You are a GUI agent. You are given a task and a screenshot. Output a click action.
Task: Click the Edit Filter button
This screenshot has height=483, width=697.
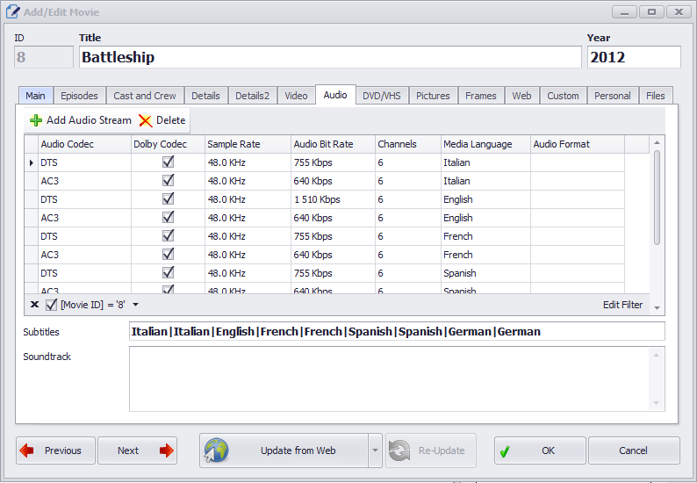tap(622, 305)
